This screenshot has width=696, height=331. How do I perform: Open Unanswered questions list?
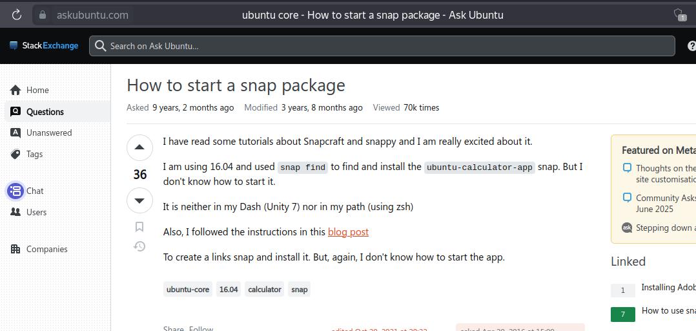tap(48, 133)
